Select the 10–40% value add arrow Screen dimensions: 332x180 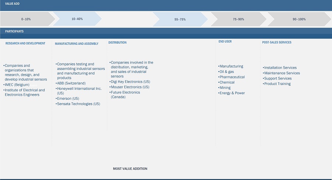click(77, 19)
